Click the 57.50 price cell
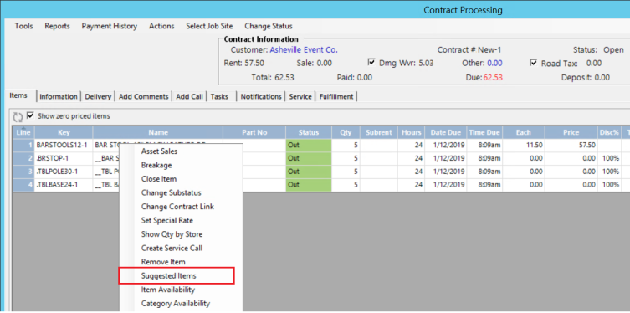 click(x=571, y=145)
